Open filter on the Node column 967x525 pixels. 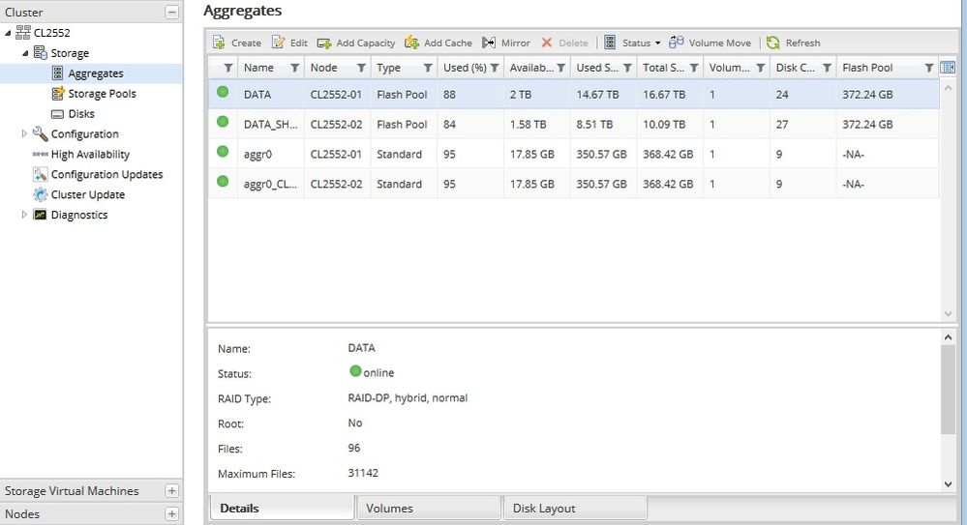[361, 68]
